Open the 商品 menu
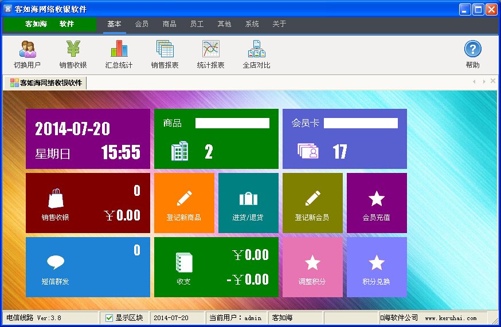501x327 pixels. [169, 24]
